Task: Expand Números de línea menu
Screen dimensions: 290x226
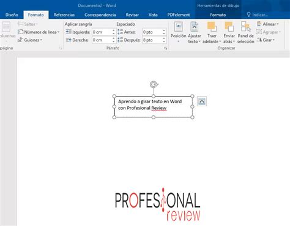Action: click(39, 32)
